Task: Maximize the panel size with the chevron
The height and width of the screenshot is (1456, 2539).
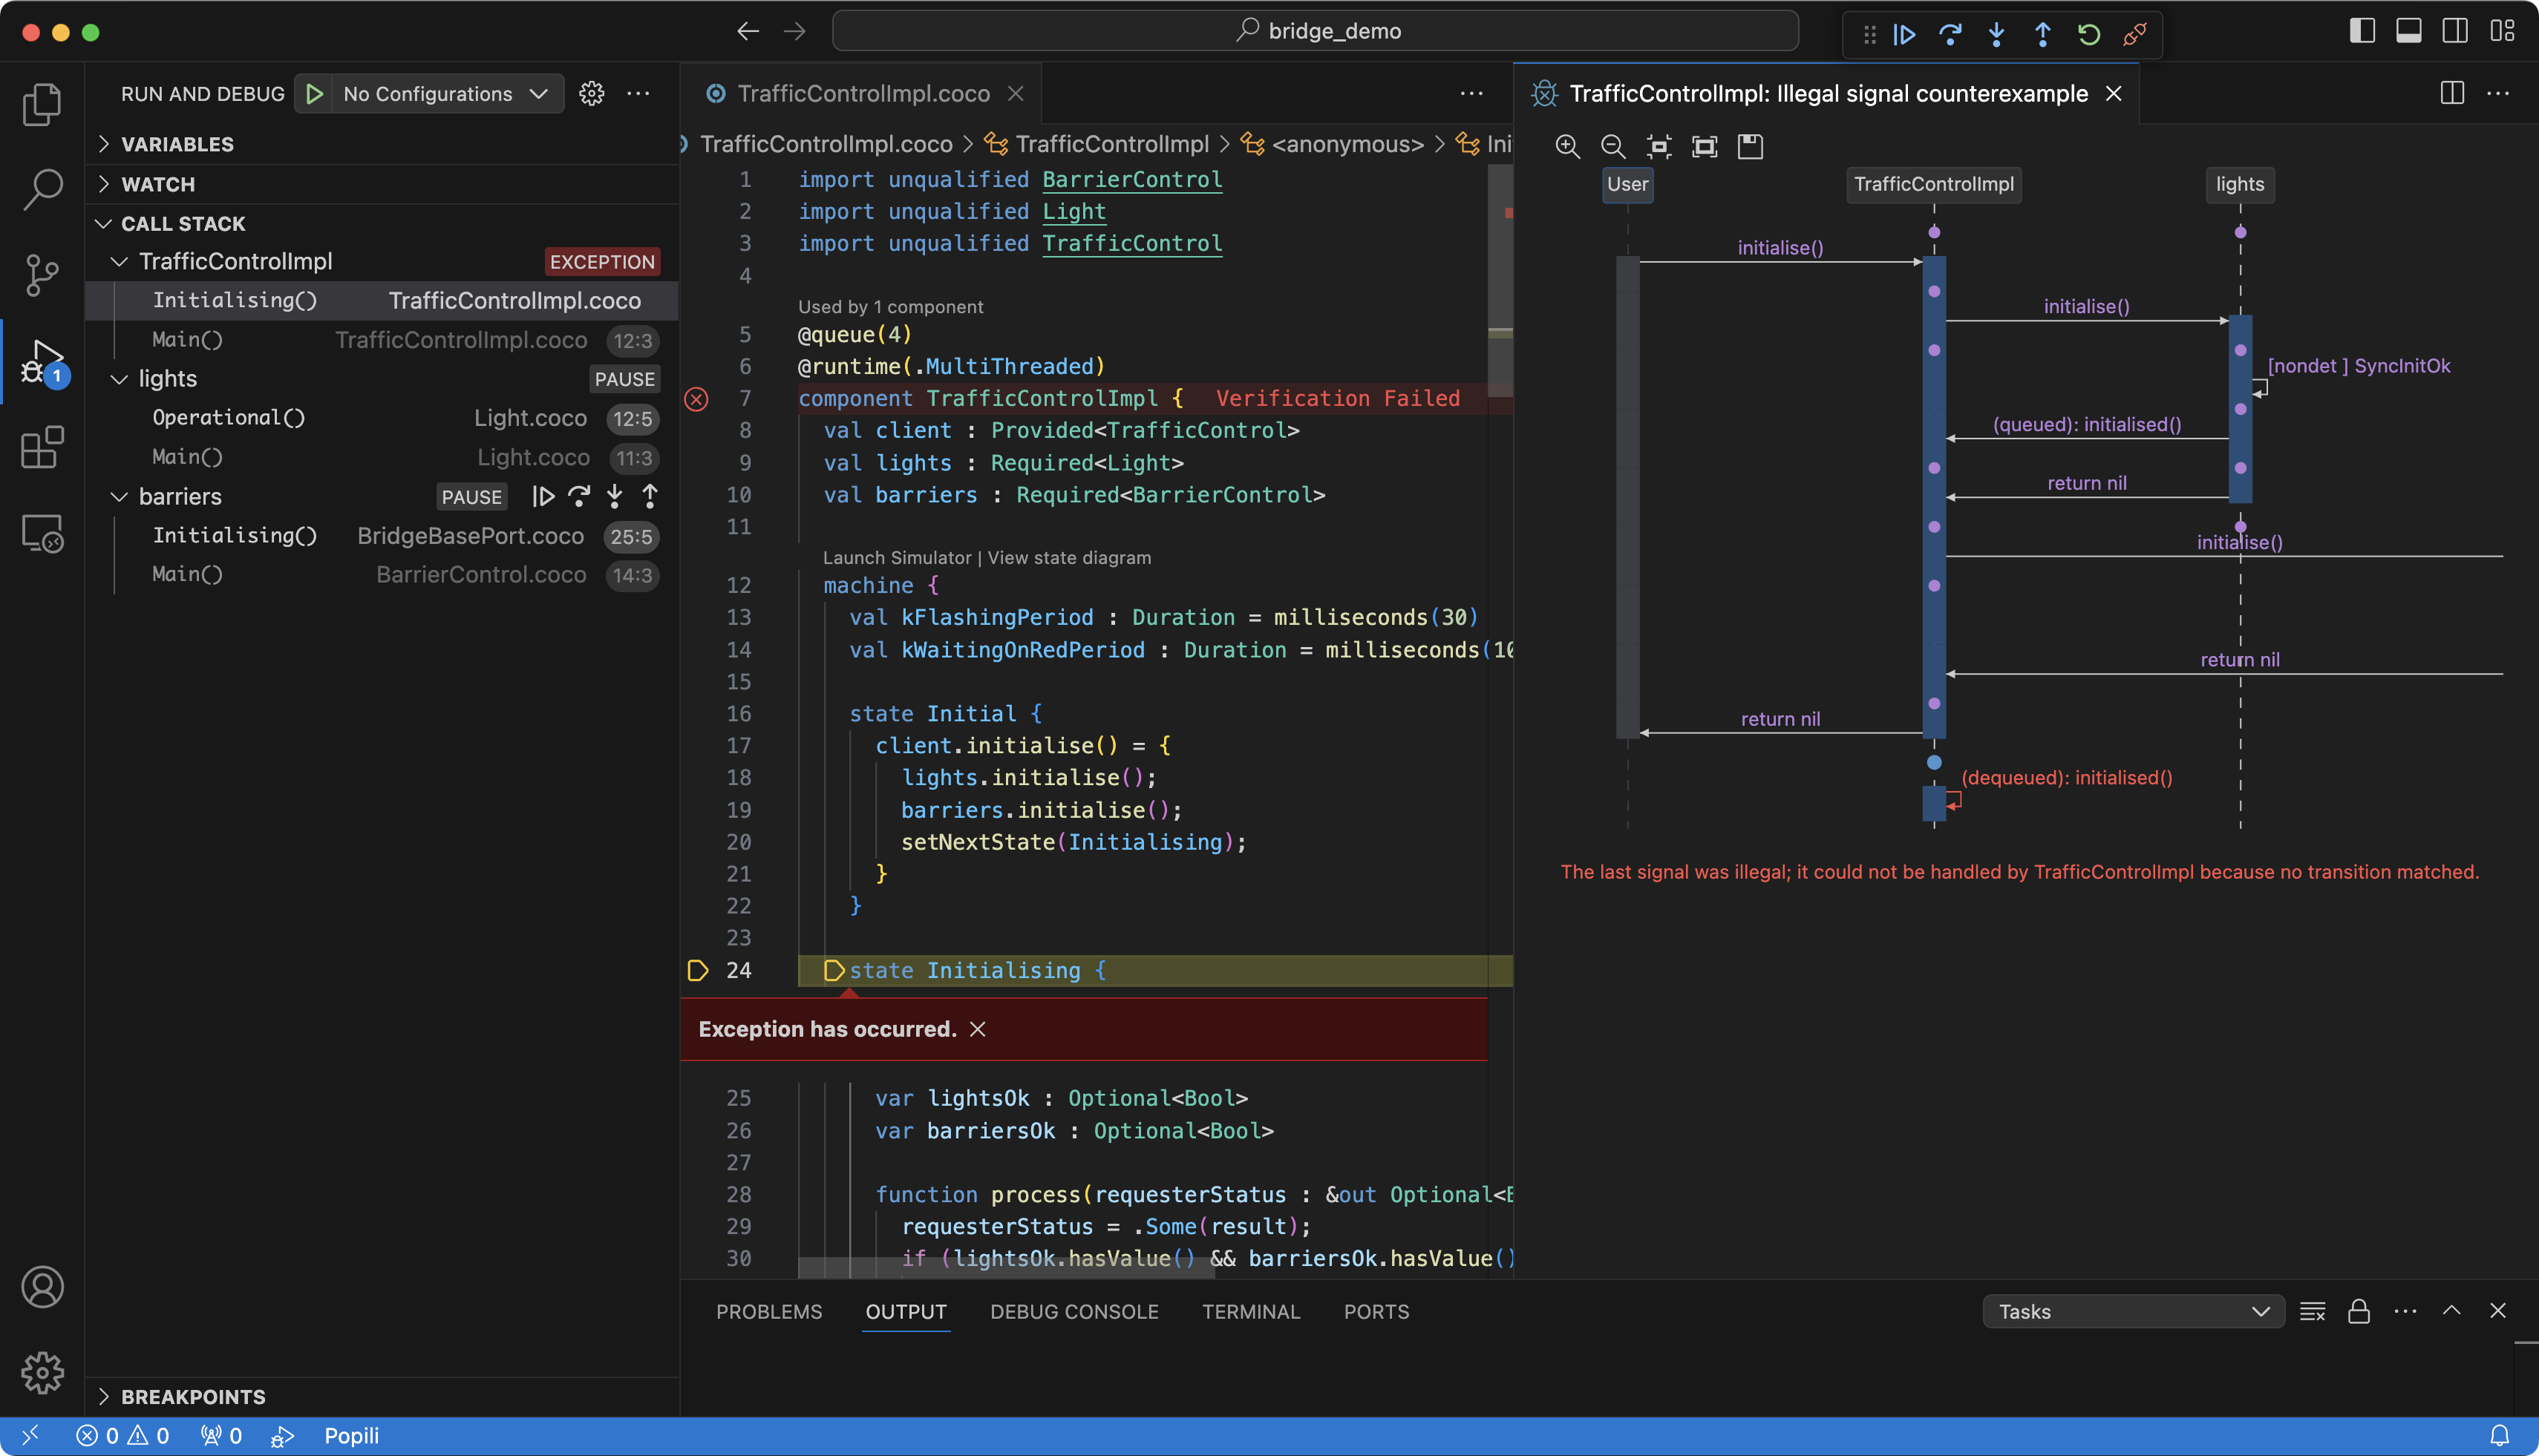Action: [2451, 1311]
